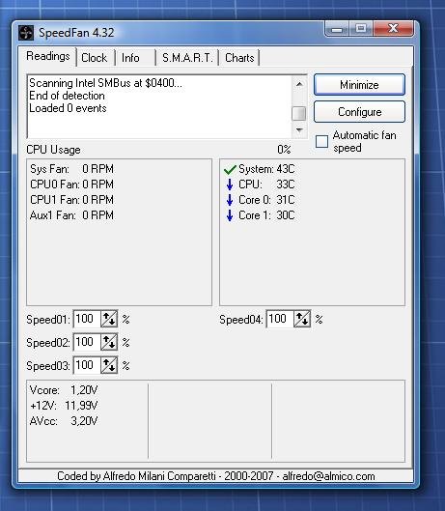Click the log scrollbar up arrow

pos(299,84)
